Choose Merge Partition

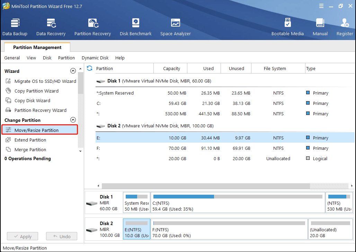click(30, 150)
